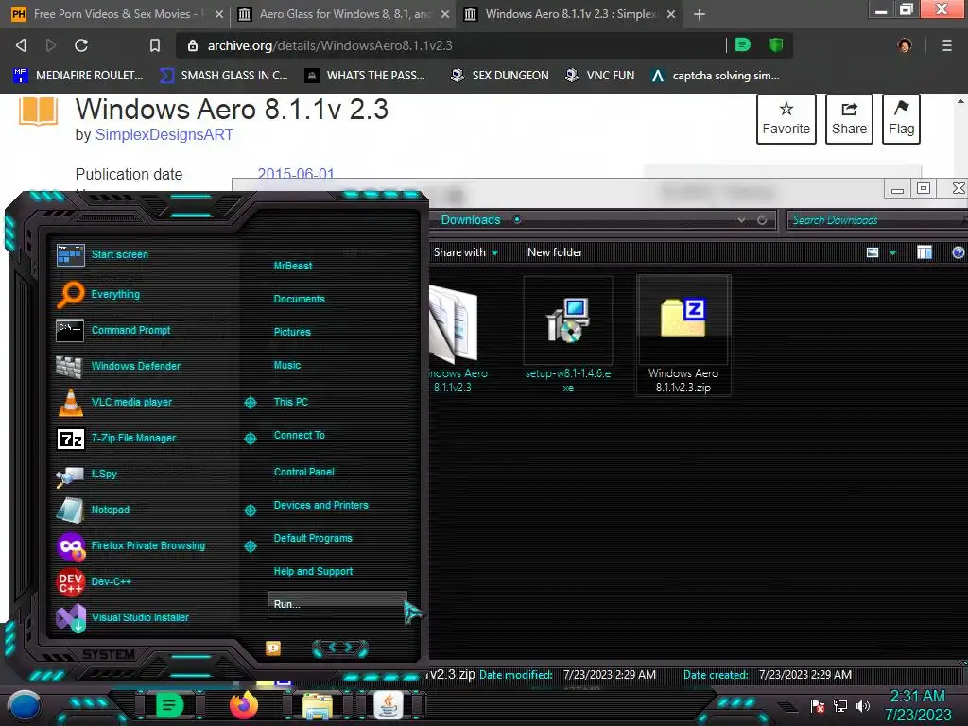
Task: Click the Favorite button
Action: (x=786, y=119)
